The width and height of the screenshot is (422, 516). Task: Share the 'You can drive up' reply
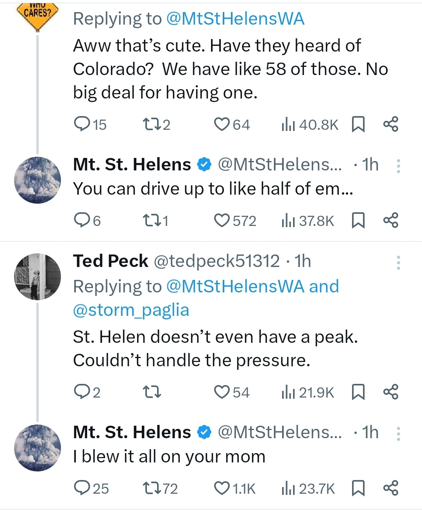coord(392,220)
